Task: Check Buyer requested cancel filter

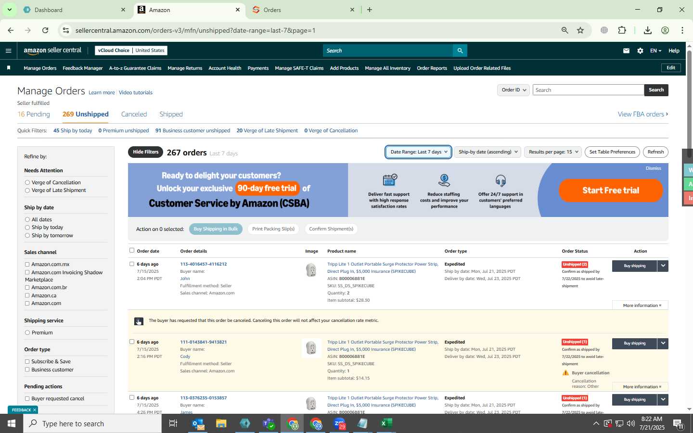Action: click(27, 398)
